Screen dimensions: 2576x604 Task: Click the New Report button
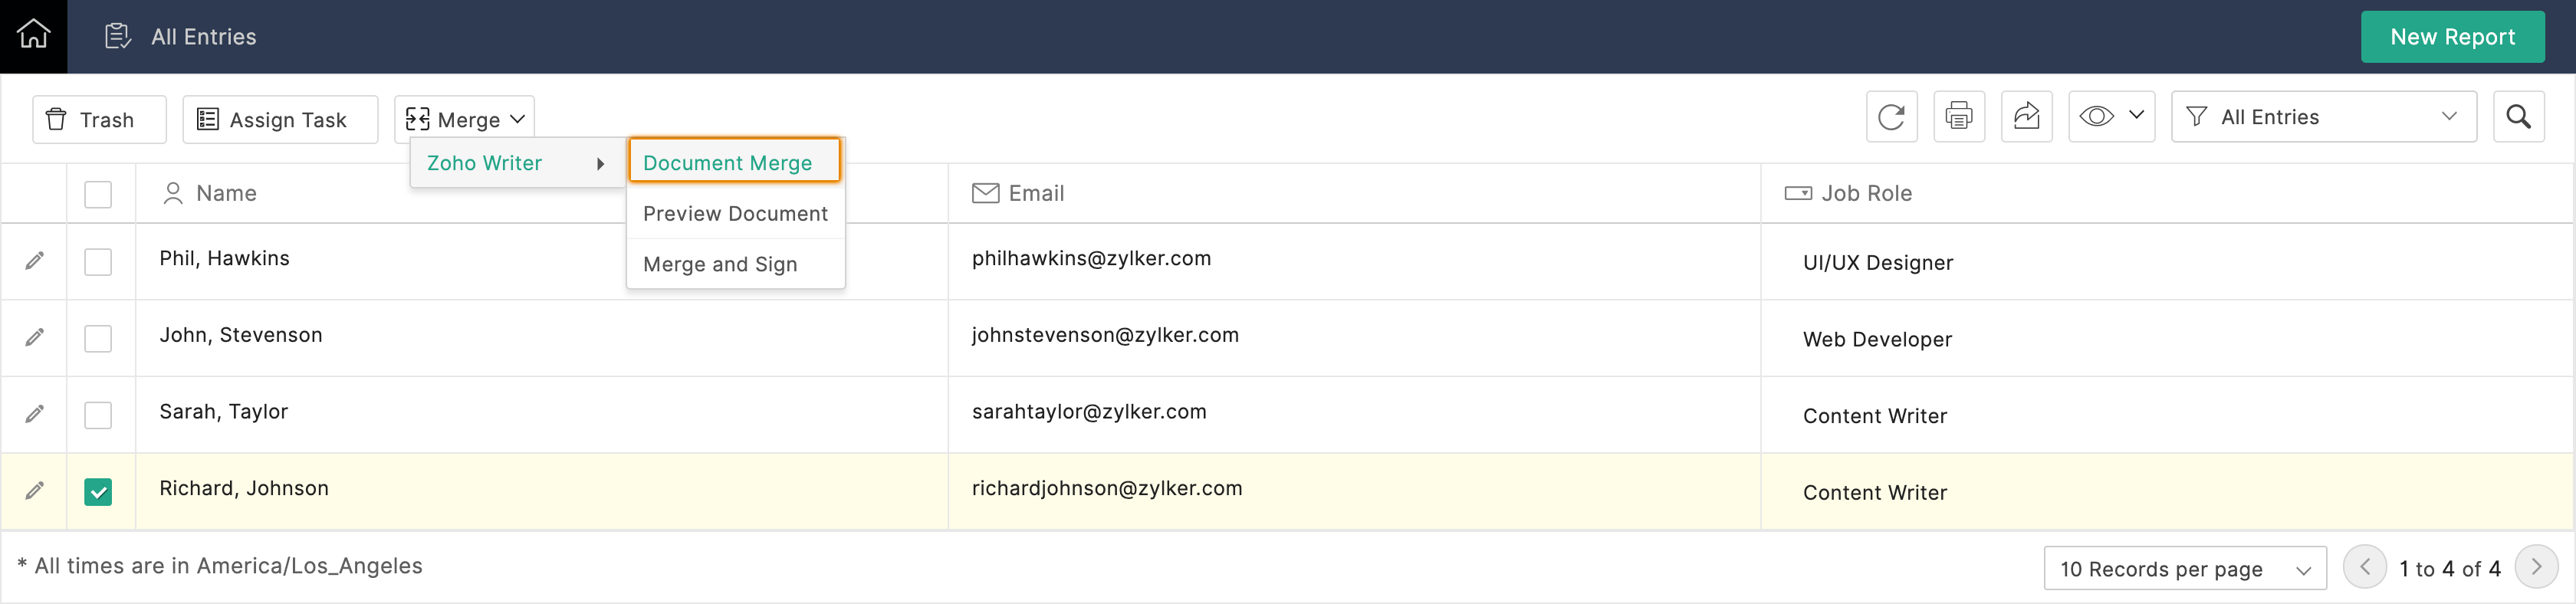click(x=2452, y=37)
